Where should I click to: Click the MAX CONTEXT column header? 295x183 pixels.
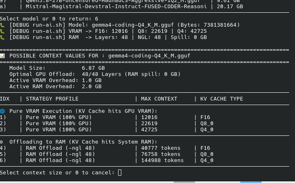point(159,99)
